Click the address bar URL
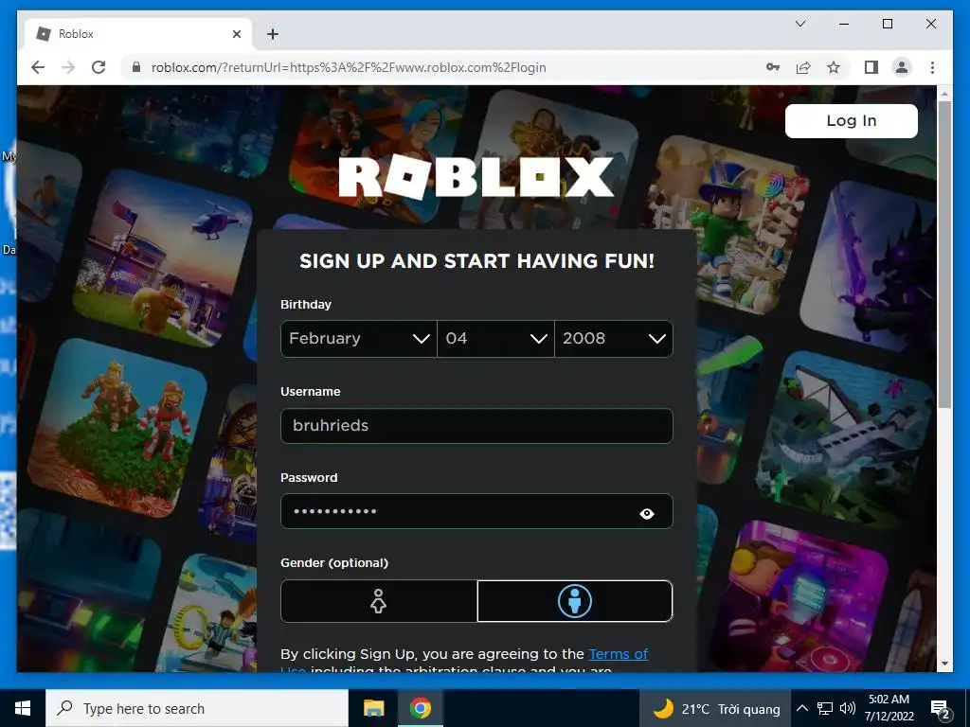970x727 pixels. click(349, 67)
